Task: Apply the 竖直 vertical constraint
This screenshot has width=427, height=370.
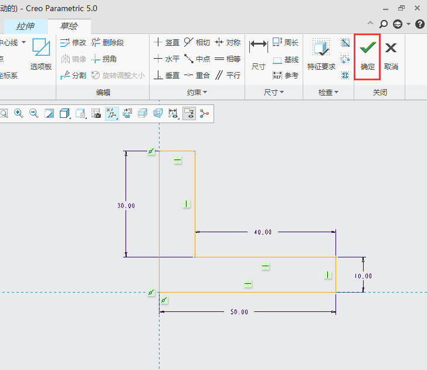Action: pos(166,42)
